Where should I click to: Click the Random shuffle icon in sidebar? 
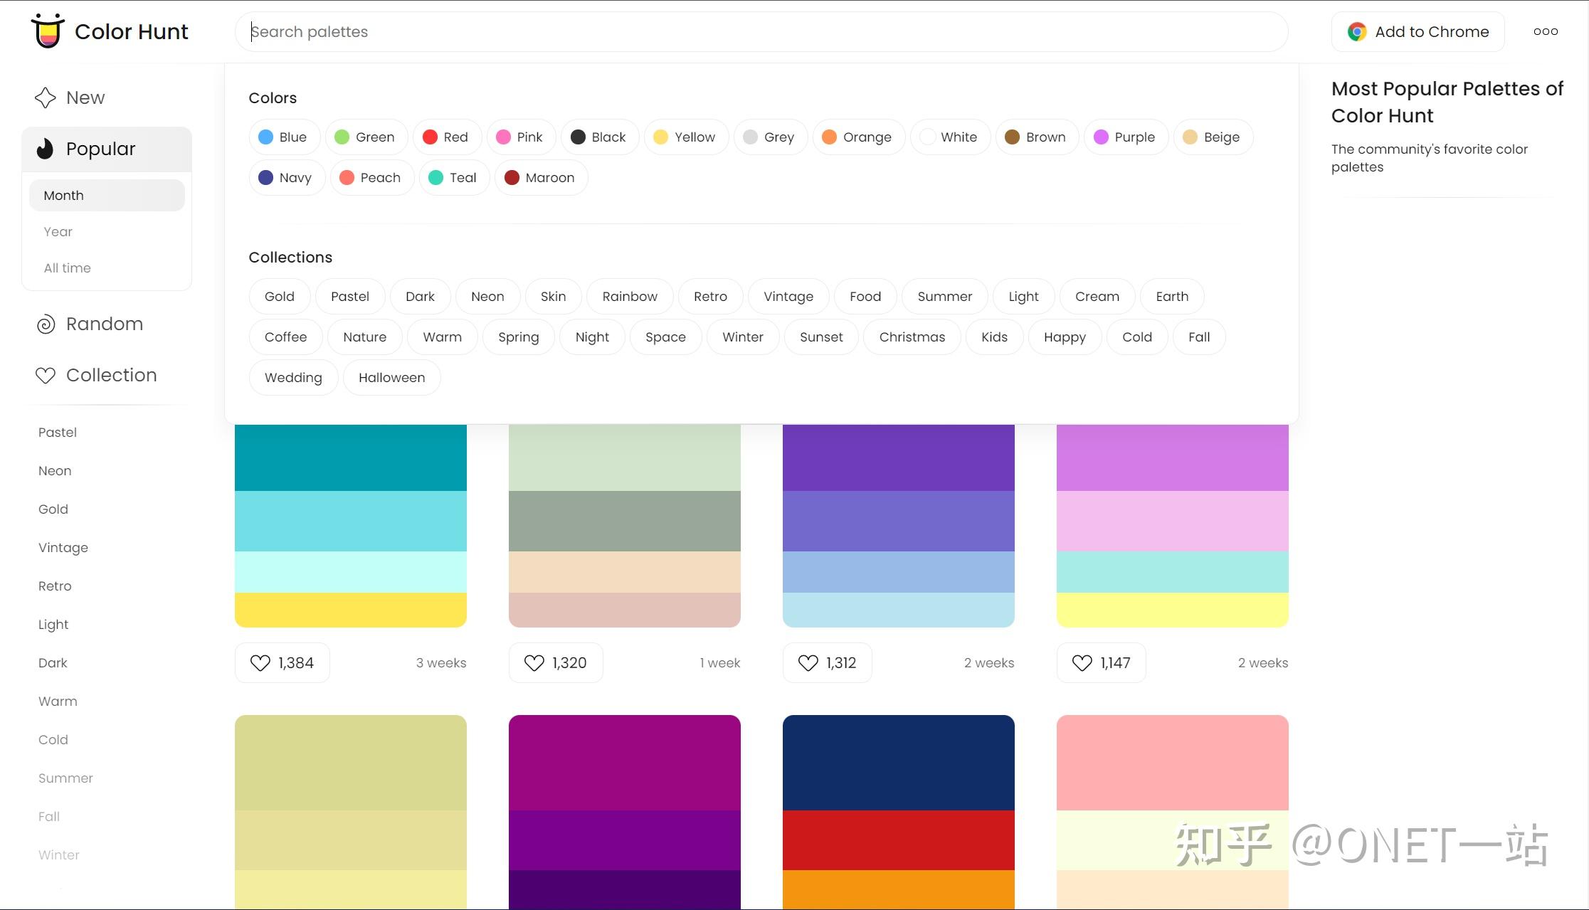pyautogui.click(x=45, y=324)
